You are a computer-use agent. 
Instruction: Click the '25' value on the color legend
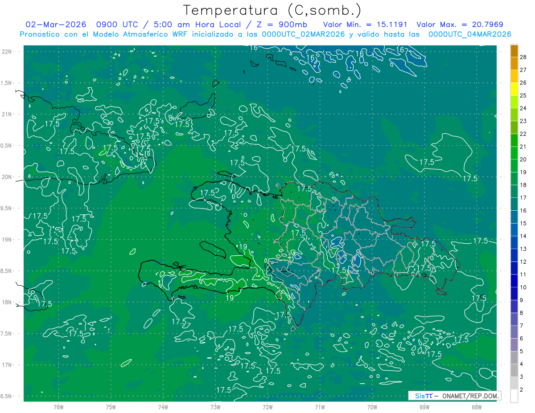[523, 95]
